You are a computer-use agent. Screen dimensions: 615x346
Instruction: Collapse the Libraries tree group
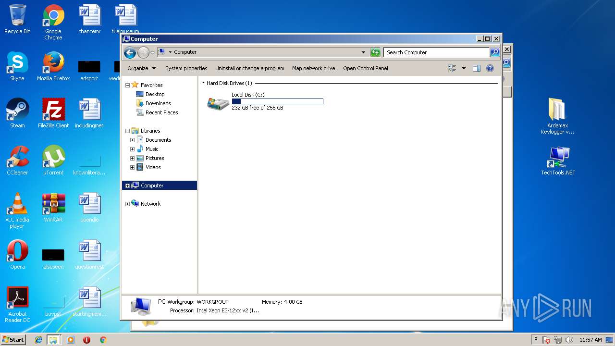click(x=127, y=131)
